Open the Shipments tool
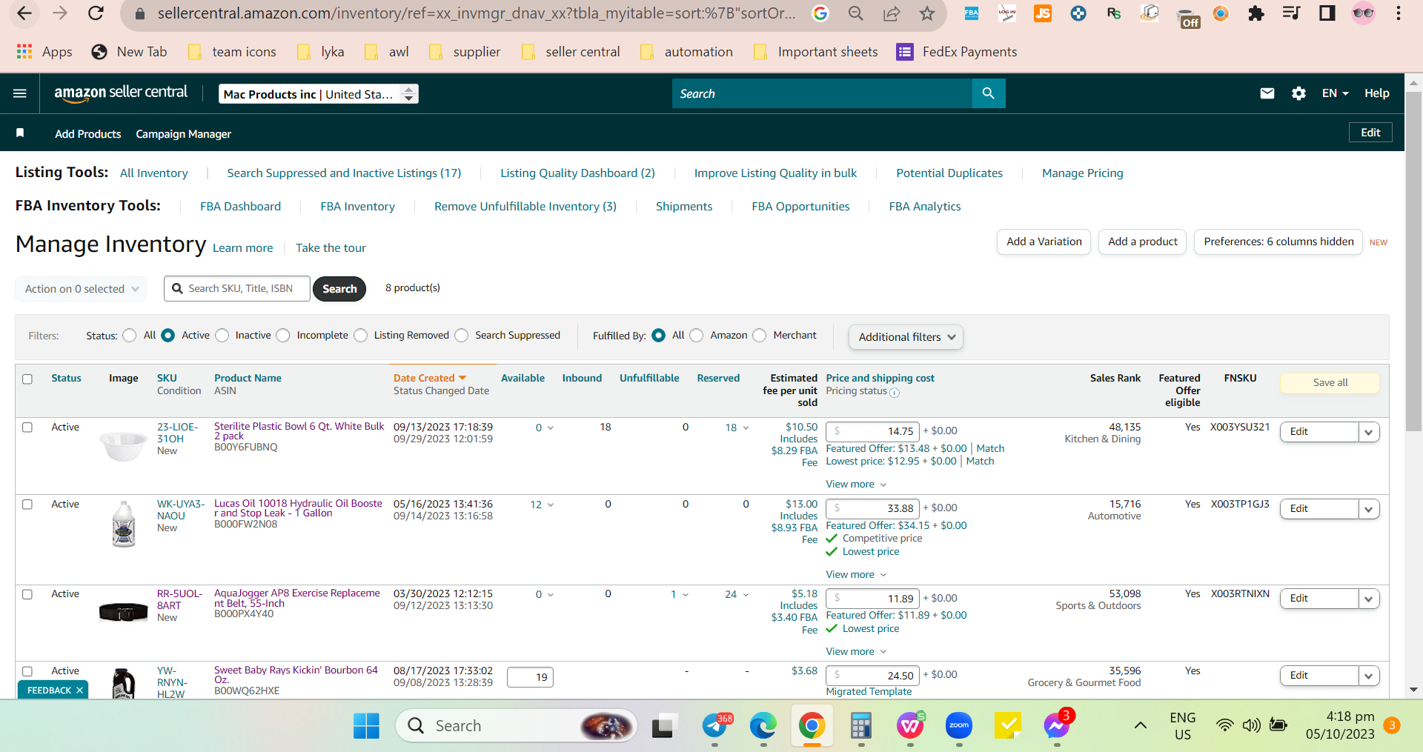This screenshot has width=1423, height=752. tap(684, 206)
